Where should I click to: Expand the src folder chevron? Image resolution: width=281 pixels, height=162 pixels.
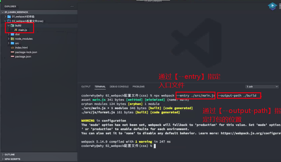point(8,43)
